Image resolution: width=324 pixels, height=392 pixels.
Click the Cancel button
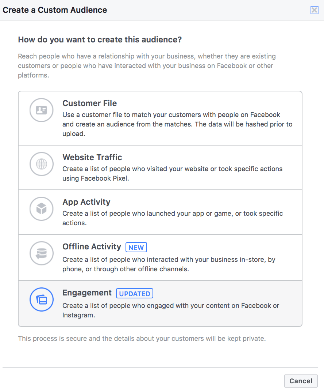(301, 381)
